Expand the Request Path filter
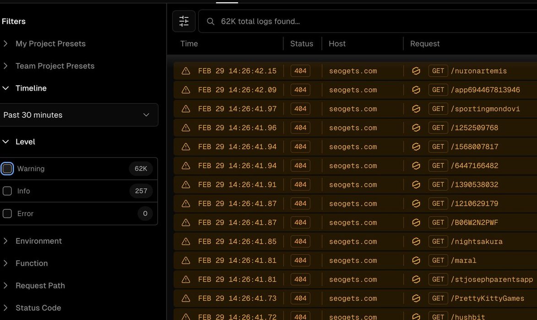537x320 pixels. (40, 286)
